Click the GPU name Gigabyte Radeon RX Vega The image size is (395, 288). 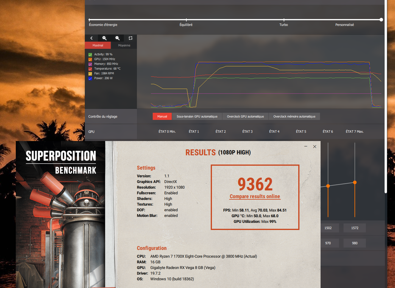tap(183, 267)
